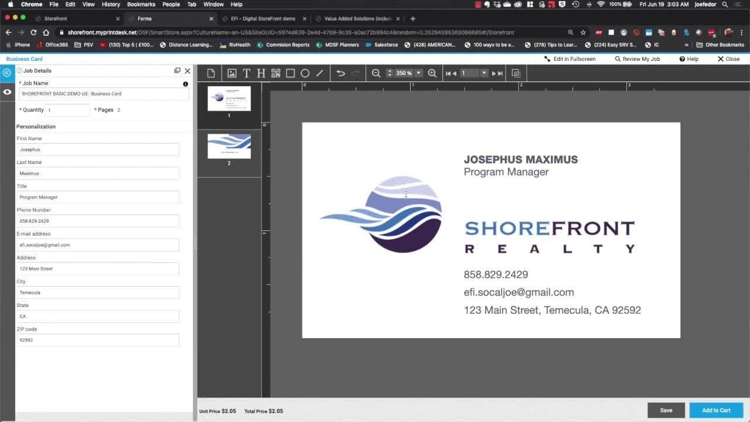Select the heading text tool (H)
This screenshot has height=422, width=750.
[261, 73]
